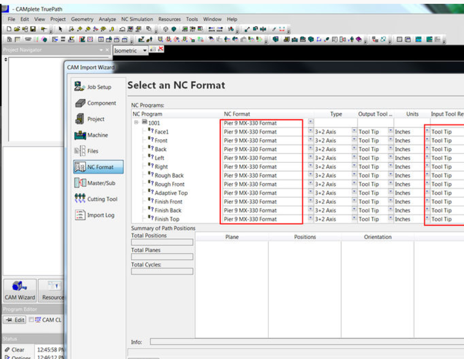Select the Right program tree item

pos(161,167)
